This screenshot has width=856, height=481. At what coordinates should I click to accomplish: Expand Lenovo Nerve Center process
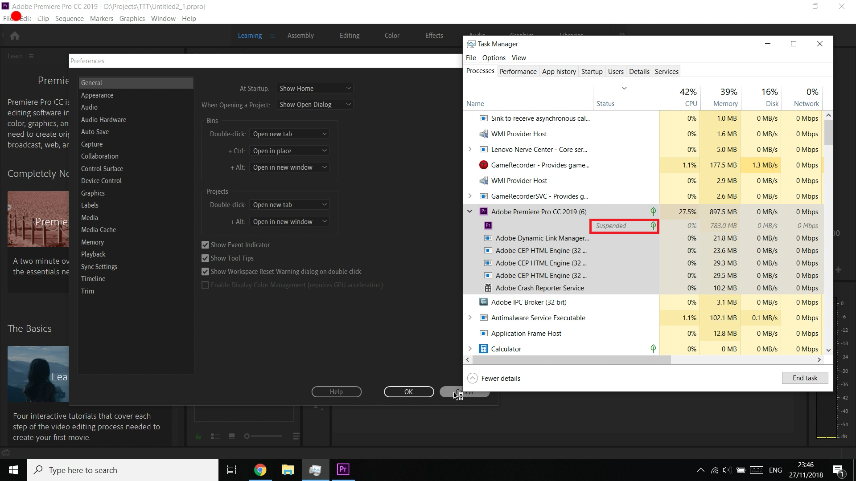469,149
